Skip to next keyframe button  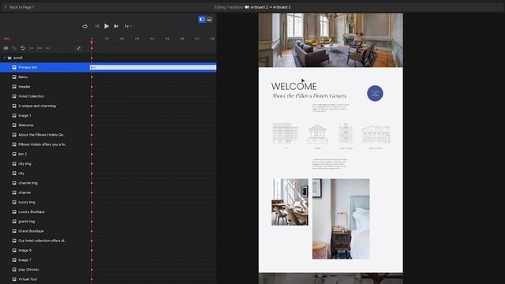coord(116,26)
